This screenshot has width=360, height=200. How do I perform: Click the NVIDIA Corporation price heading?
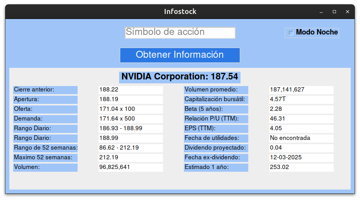180,77
